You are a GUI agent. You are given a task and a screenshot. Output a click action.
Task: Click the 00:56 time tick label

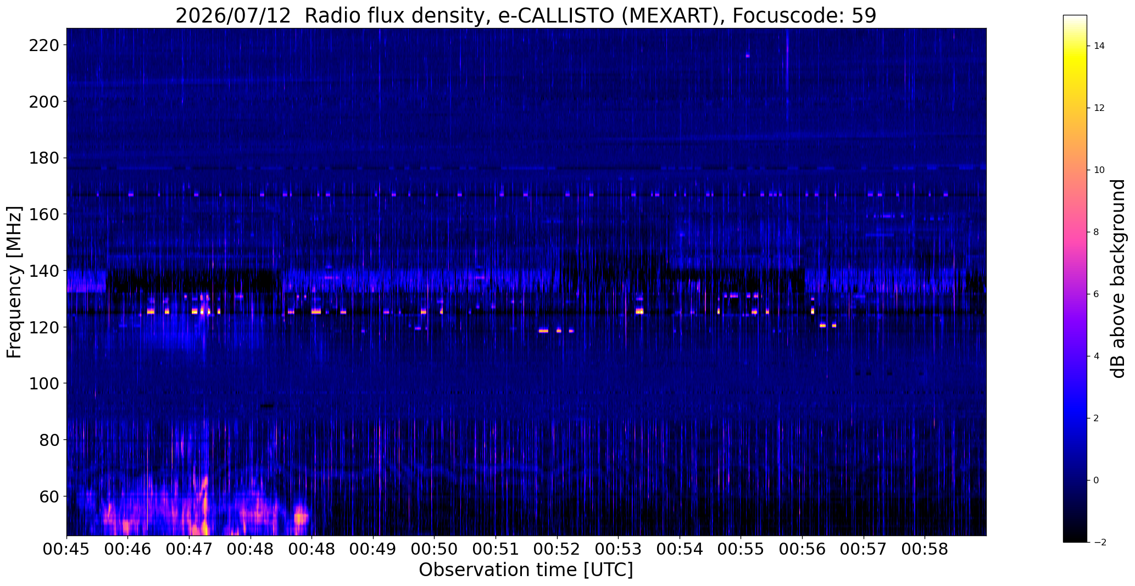(x=802, y=550)
